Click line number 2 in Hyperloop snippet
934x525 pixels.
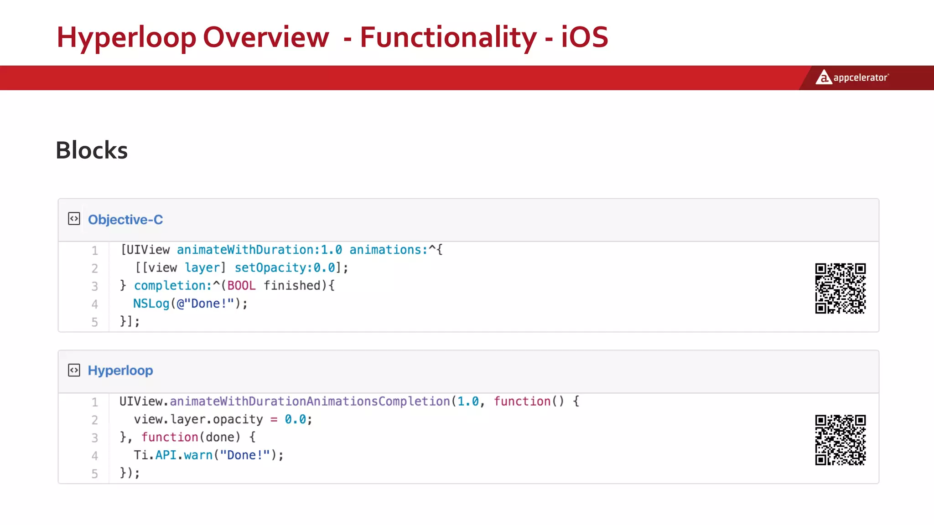(x=95, y=420)
